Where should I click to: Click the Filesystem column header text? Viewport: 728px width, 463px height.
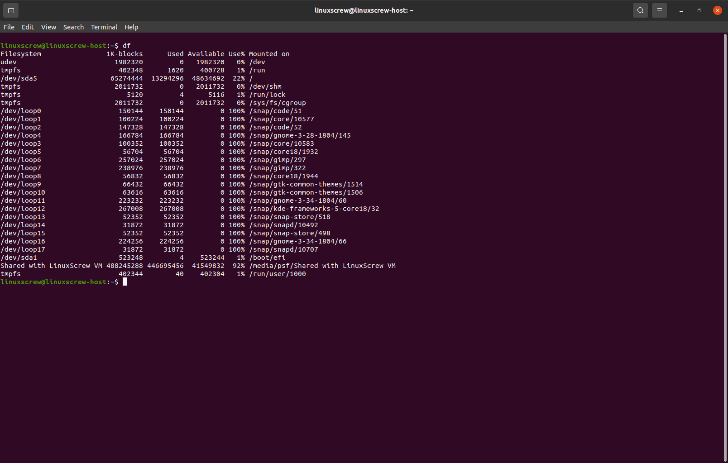pos(21,53)
